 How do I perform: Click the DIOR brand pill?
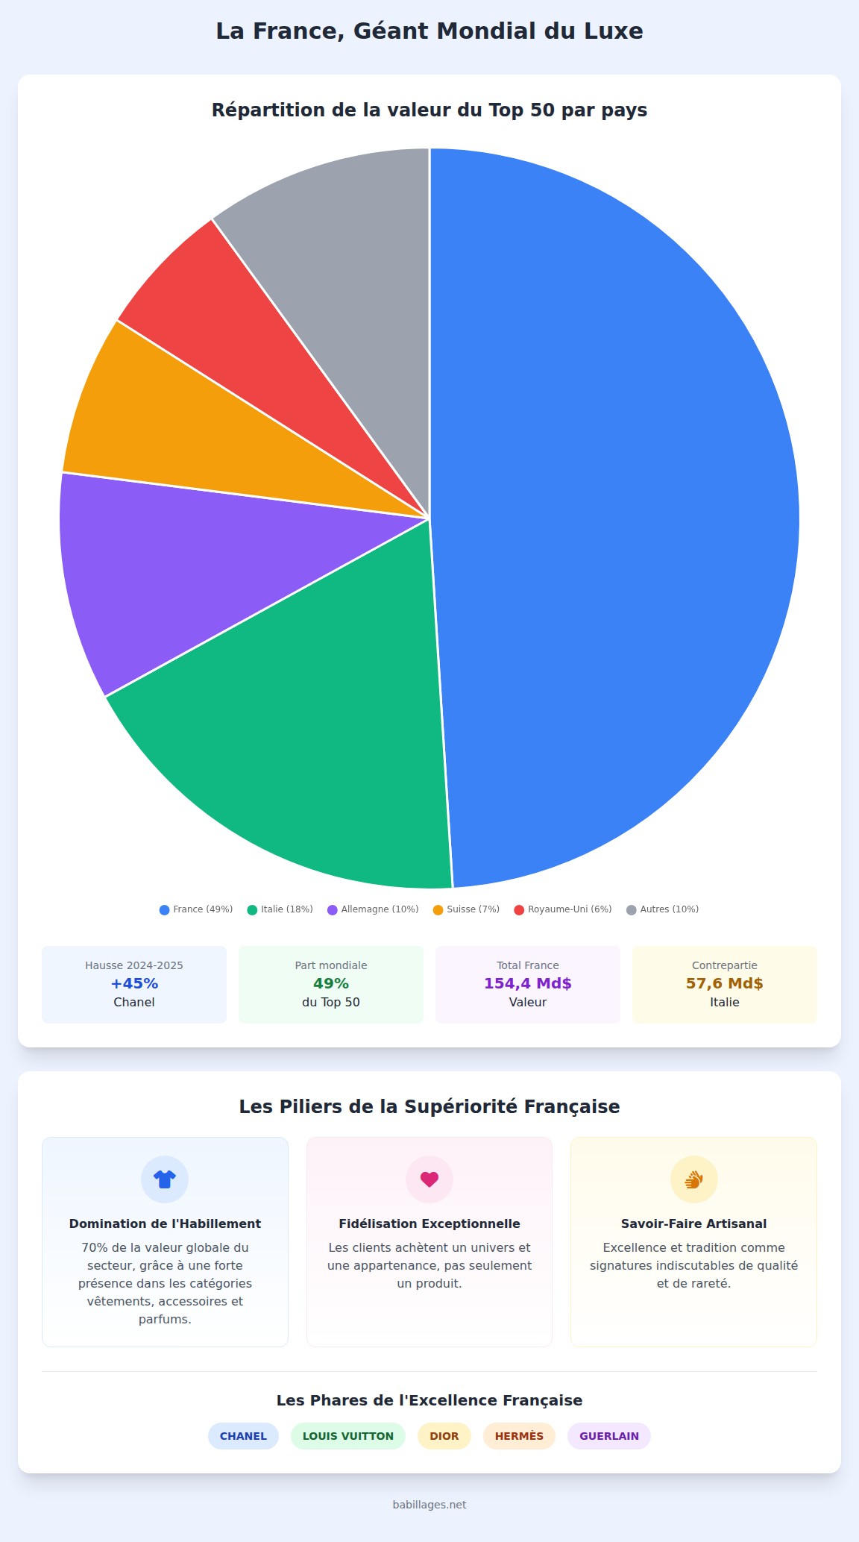click(x=444, y=1436)
